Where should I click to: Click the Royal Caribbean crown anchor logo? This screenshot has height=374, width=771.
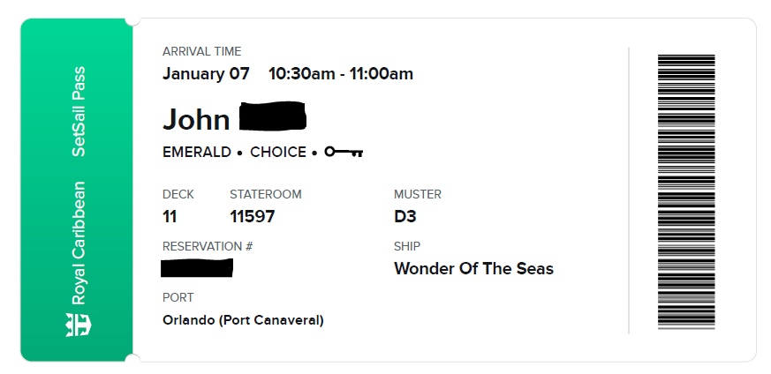78,324
